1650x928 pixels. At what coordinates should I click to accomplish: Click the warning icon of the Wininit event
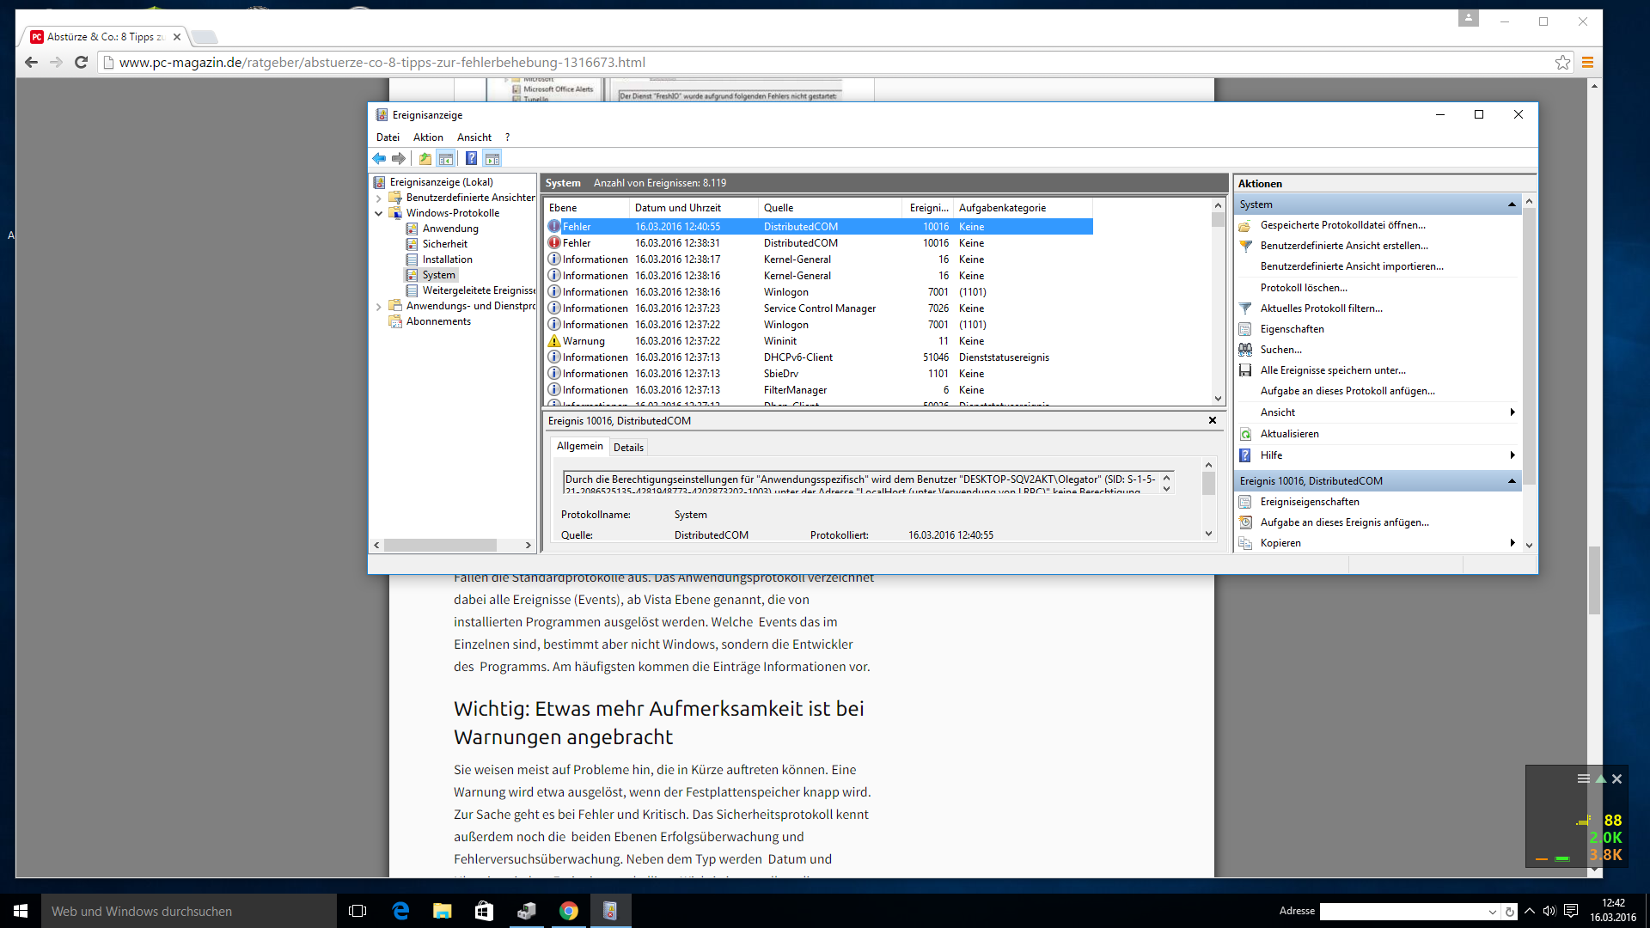(x=554, y=341)
